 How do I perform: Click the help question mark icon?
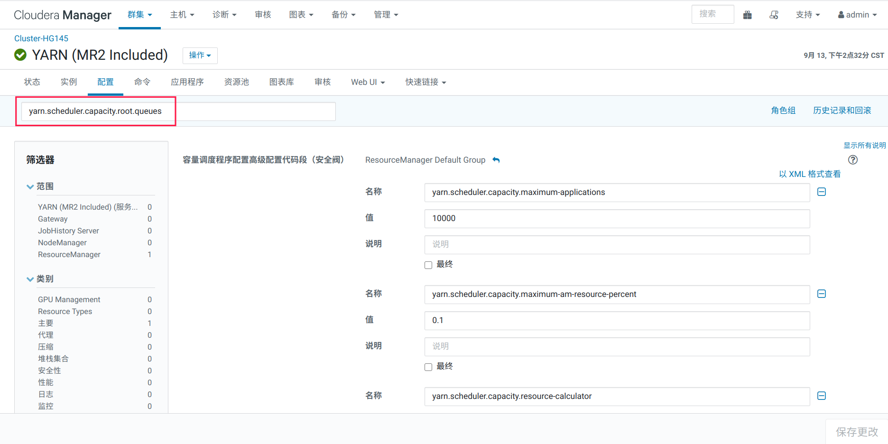coord(853,160)
